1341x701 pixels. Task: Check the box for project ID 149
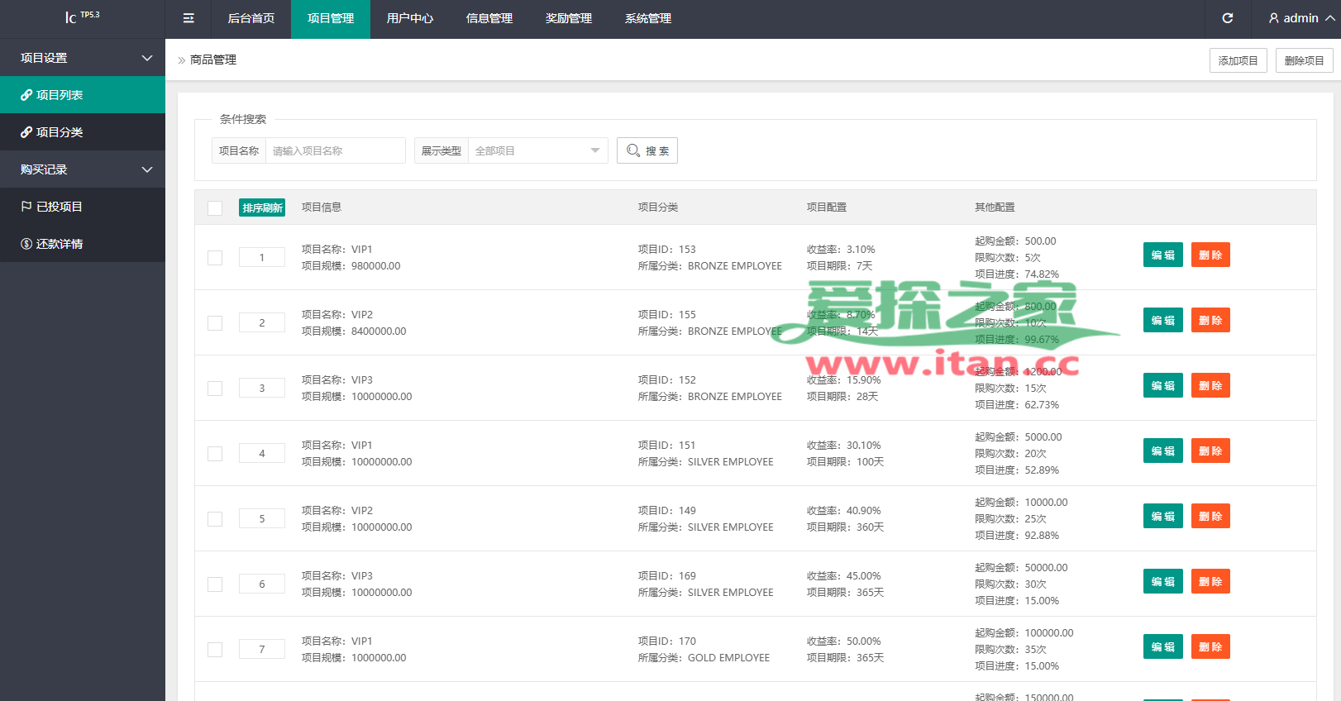(215, 519)
